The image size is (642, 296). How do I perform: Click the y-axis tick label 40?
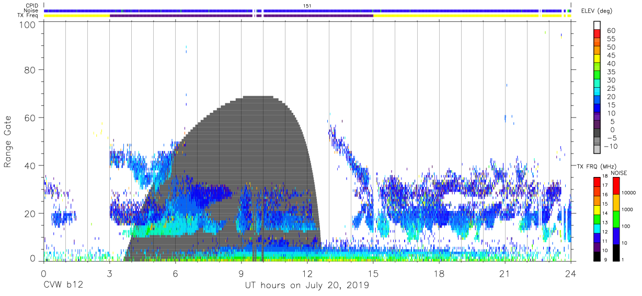point(30,165)
